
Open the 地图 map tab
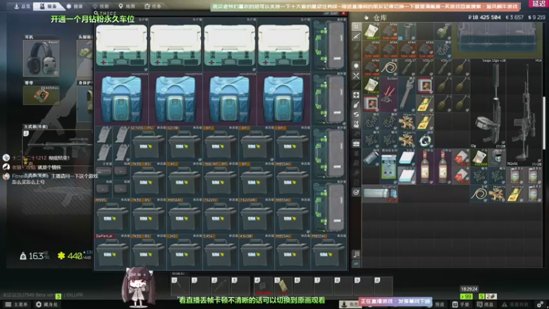point(127,6)
